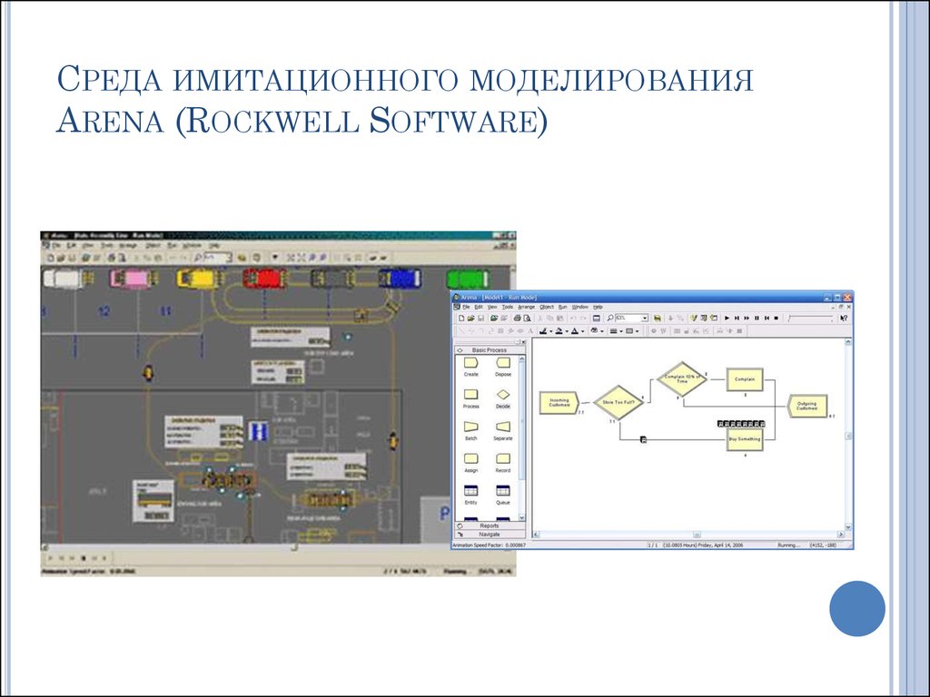This screenshot has height=697, width=930.
Task: Select the Outgoing Customers module on canvas
Action: [x=806, y=406]
